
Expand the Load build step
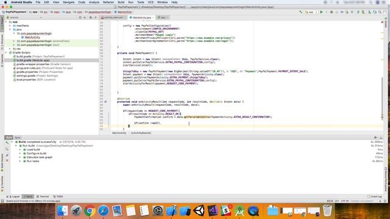[20, 150]
